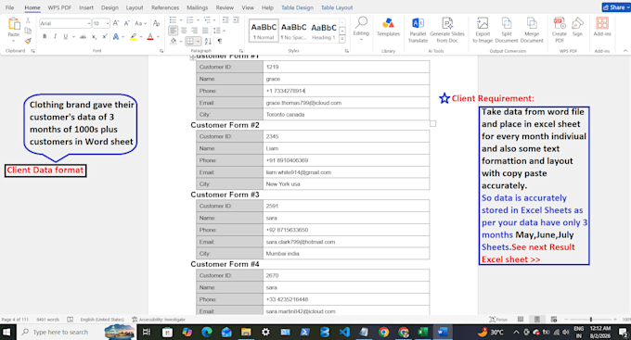Viewport: 631px width, 340px height.
Task: Click Split Document
Action: coord(507,31)
